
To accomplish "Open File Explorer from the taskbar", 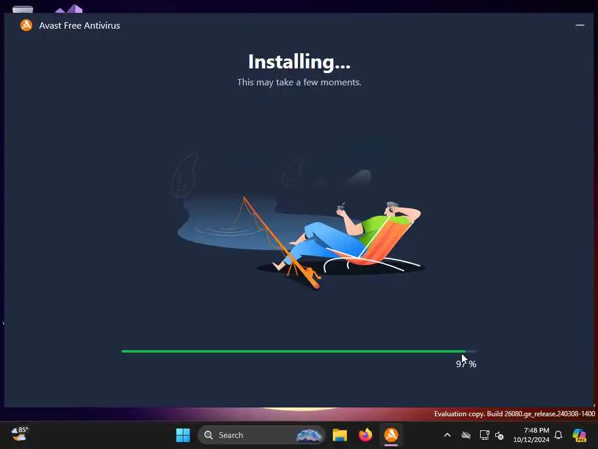I will (339, 435).
